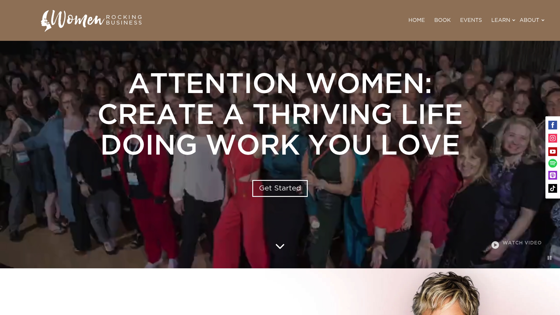Click the scroll-down chevron arrow

pyautogui.click(x=280, y=246)
